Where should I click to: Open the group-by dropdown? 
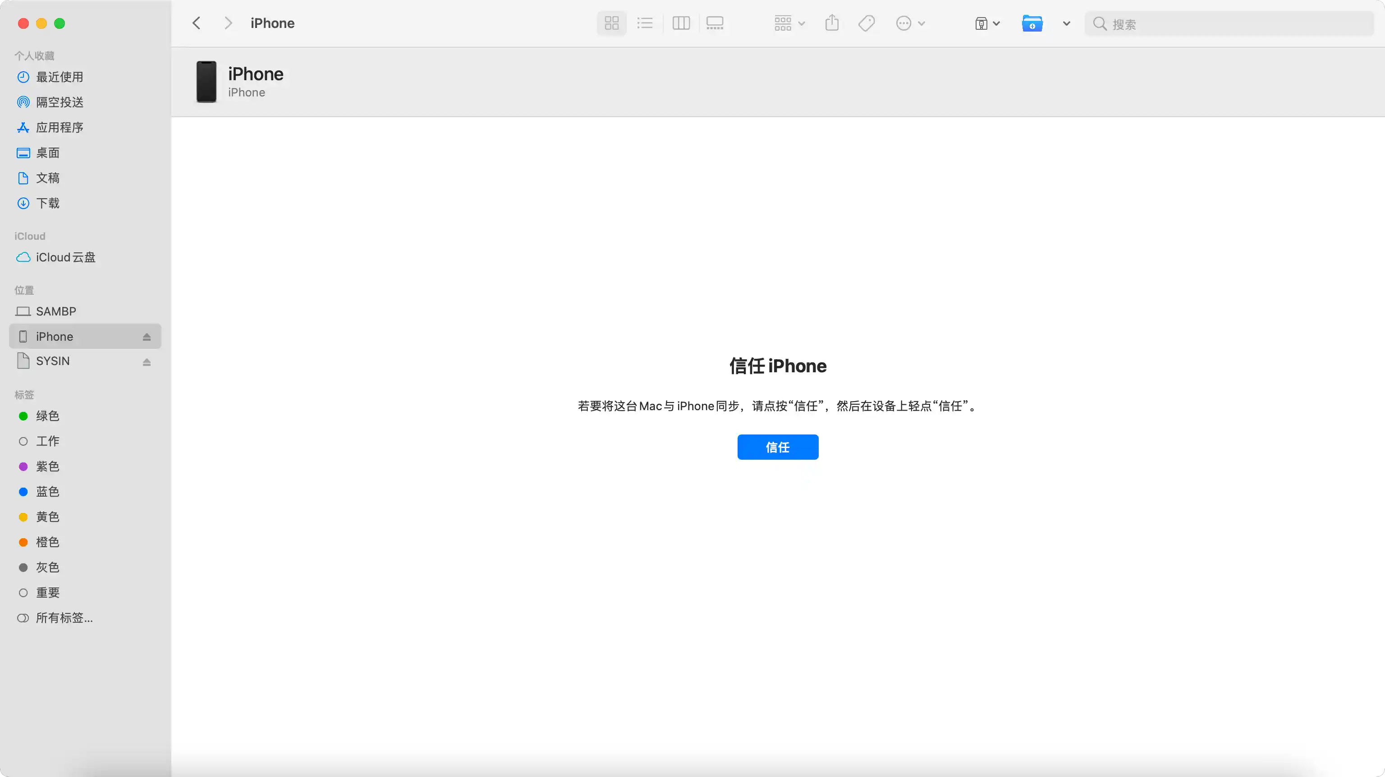pos(789,23)
